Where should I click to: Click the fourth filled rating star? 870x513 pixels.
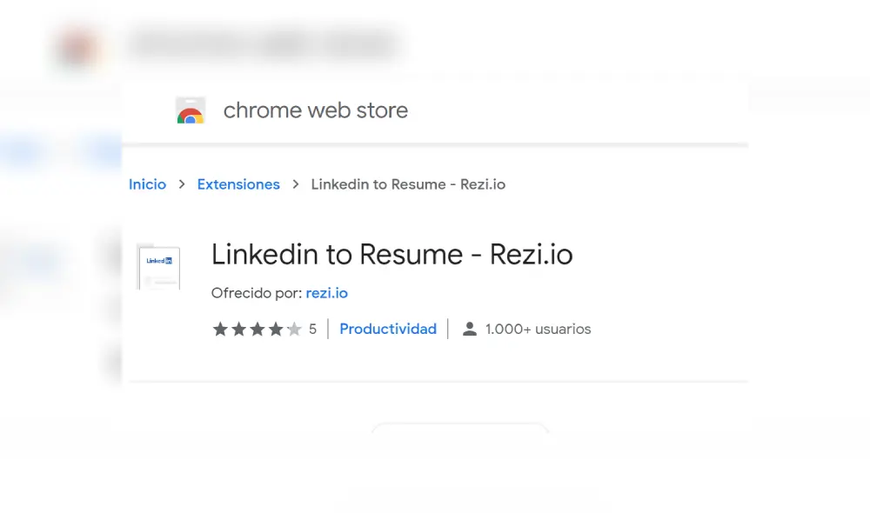coord(275,329)
